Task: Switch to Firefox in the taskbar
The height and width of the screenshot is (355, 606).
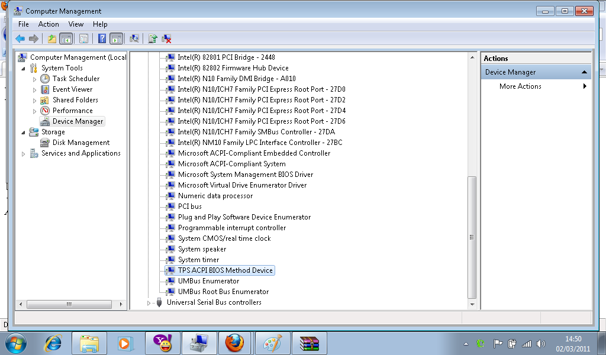Action: pos(234,343)
